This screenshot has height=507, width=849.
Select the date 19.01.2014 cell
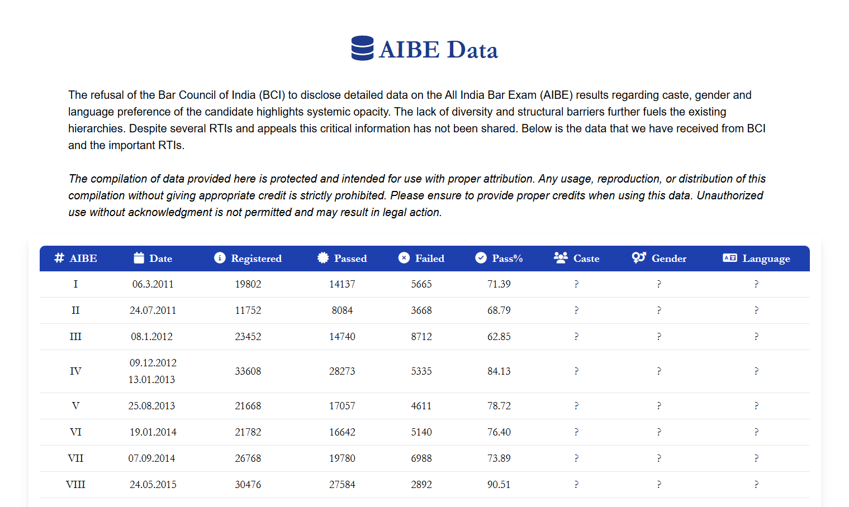(x=153, y=432)
